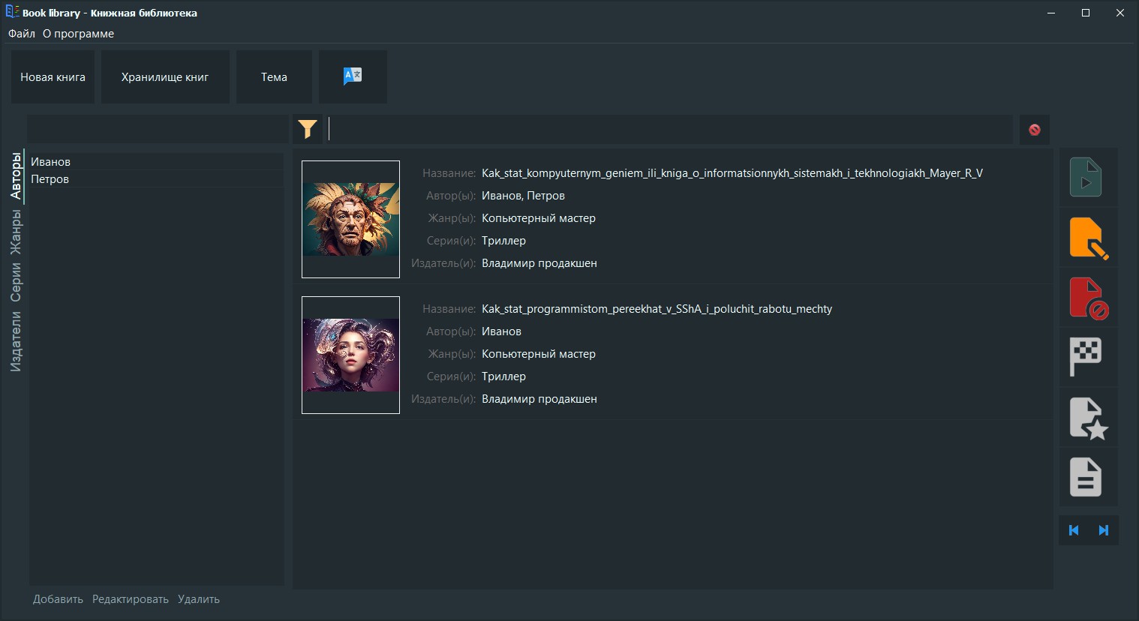Click first book's Копьютерный мастер genre

tap(539, 218)
